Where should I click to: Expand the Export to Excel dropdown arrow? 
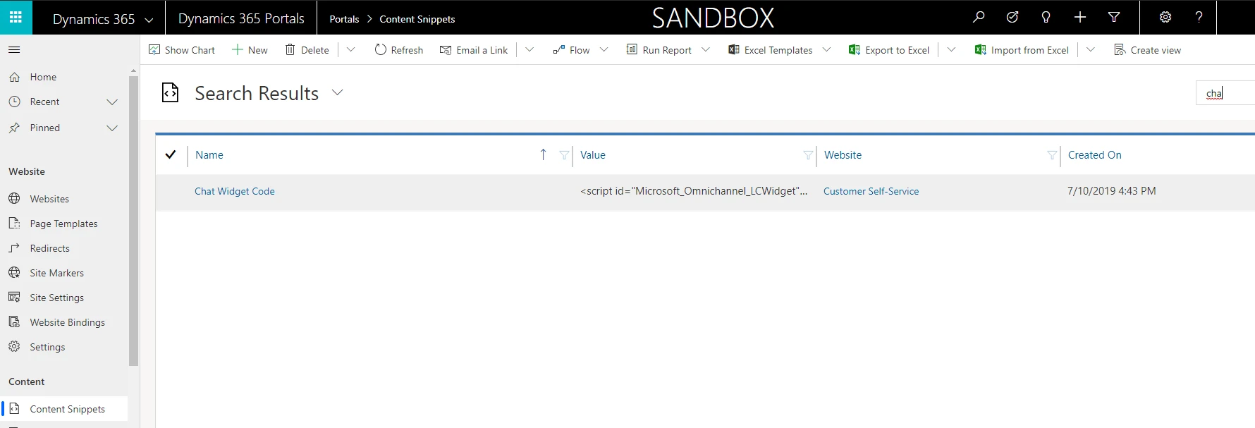(951, 49)
